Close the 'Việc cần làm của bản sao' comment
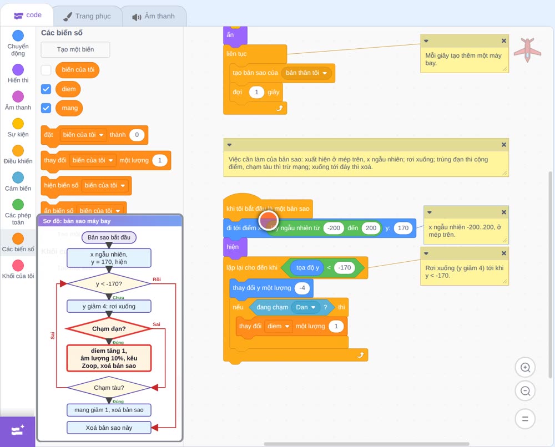The height and width of the screenshot is (447, 555). [504, 145]
